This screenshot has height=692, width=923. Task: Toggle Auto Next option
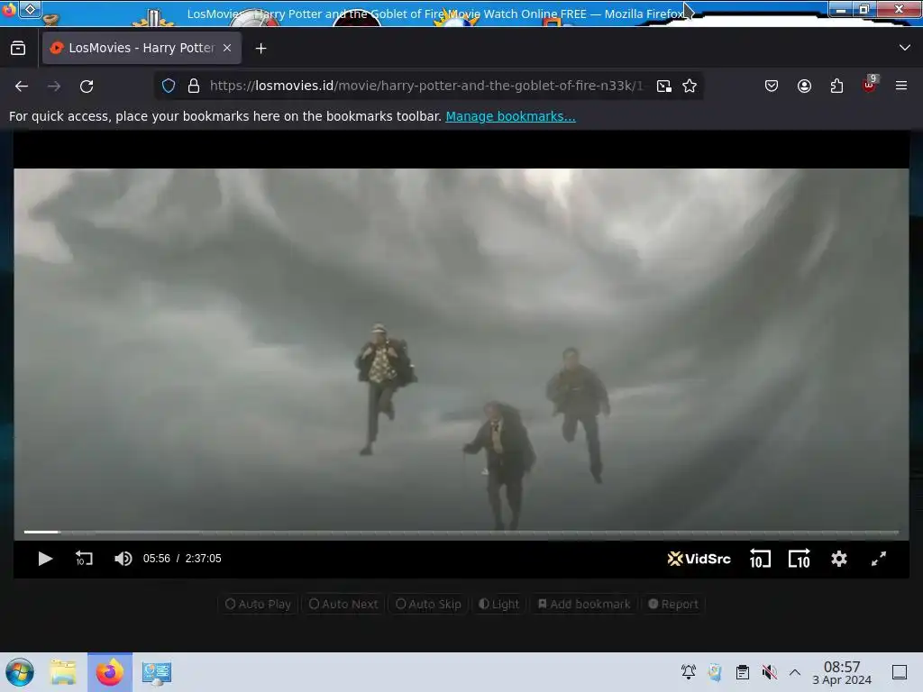tap(343, 605)
